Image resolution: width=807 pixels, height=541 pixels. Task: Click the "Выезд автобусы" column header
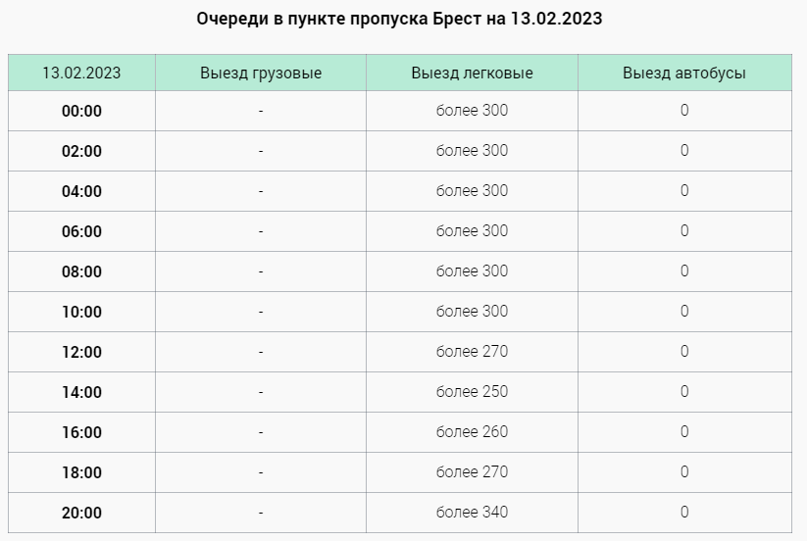684,73
